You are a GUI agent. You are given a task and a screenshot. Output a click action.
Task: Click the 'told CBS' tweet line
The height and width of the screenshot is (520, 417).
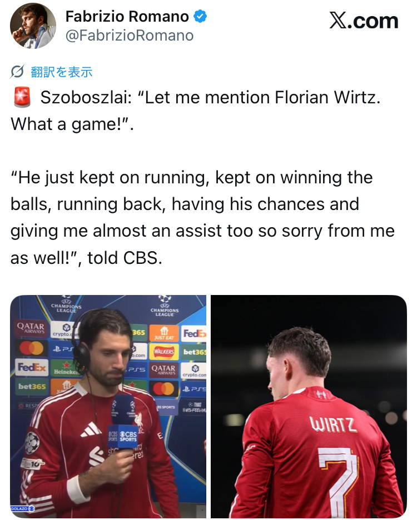click(x=86, y=258)
